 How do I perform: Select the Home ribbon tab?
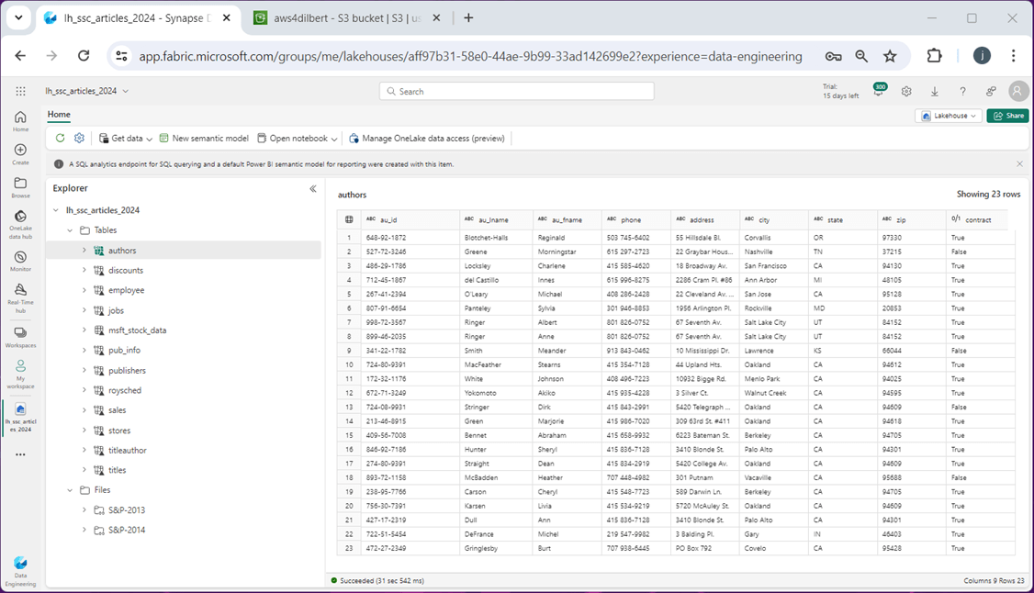(x=59, y=115)
